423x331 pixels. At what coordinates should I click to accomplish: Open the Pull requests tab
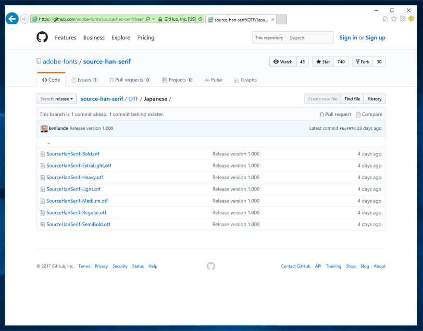click(129, 80)
